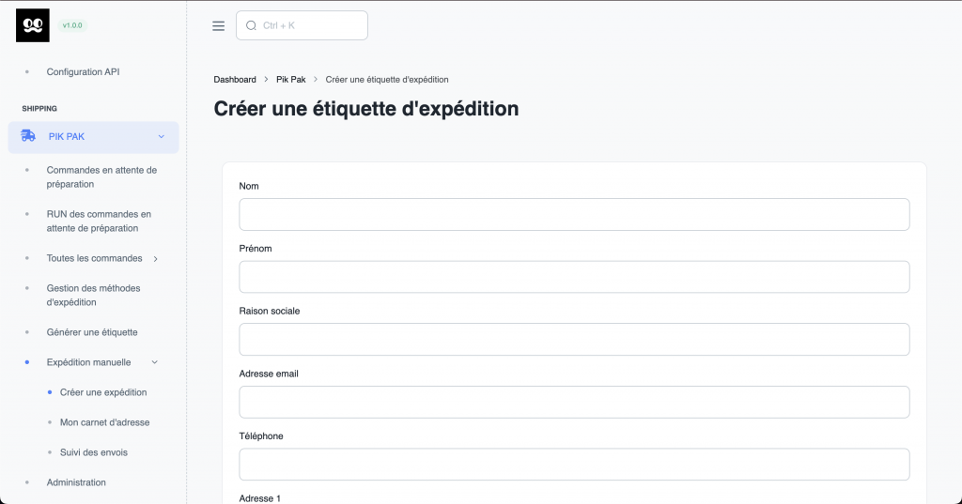Toggle sidebar with hamburger menu icon

point(219,26)
